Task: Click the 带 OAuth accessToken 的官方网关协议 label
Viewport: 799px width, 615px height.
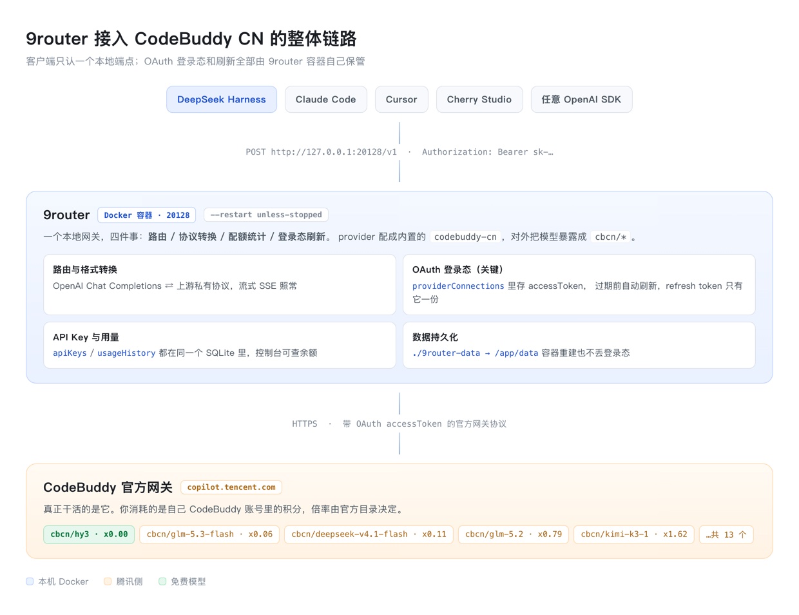Action: point(425,424)
